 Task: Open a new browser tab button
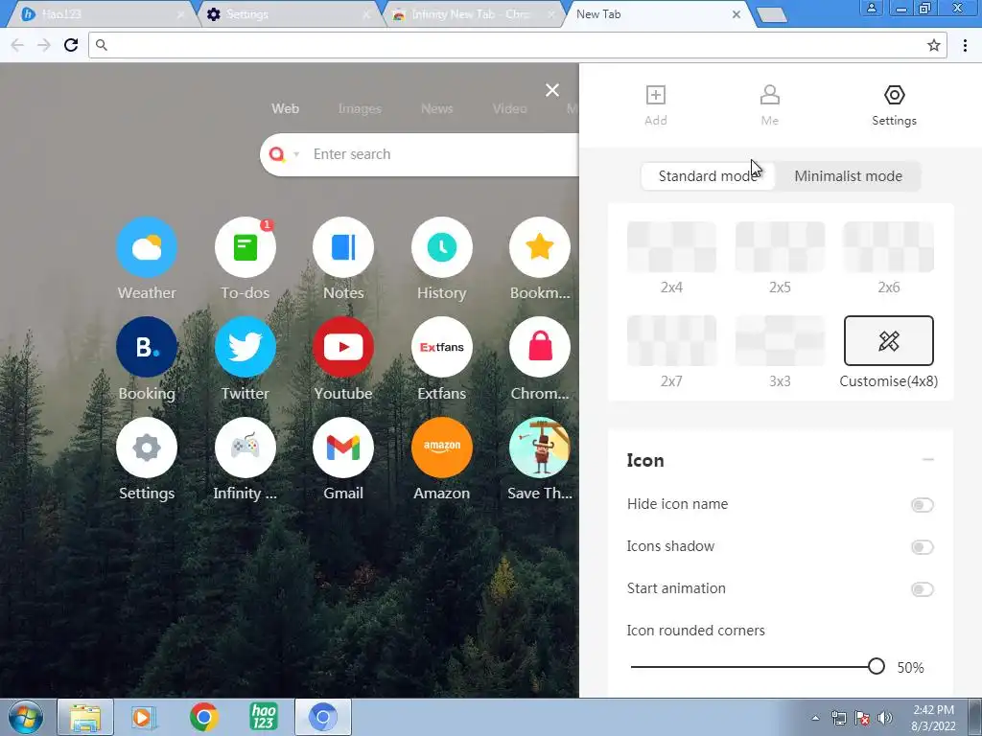[x=772, y=15]
